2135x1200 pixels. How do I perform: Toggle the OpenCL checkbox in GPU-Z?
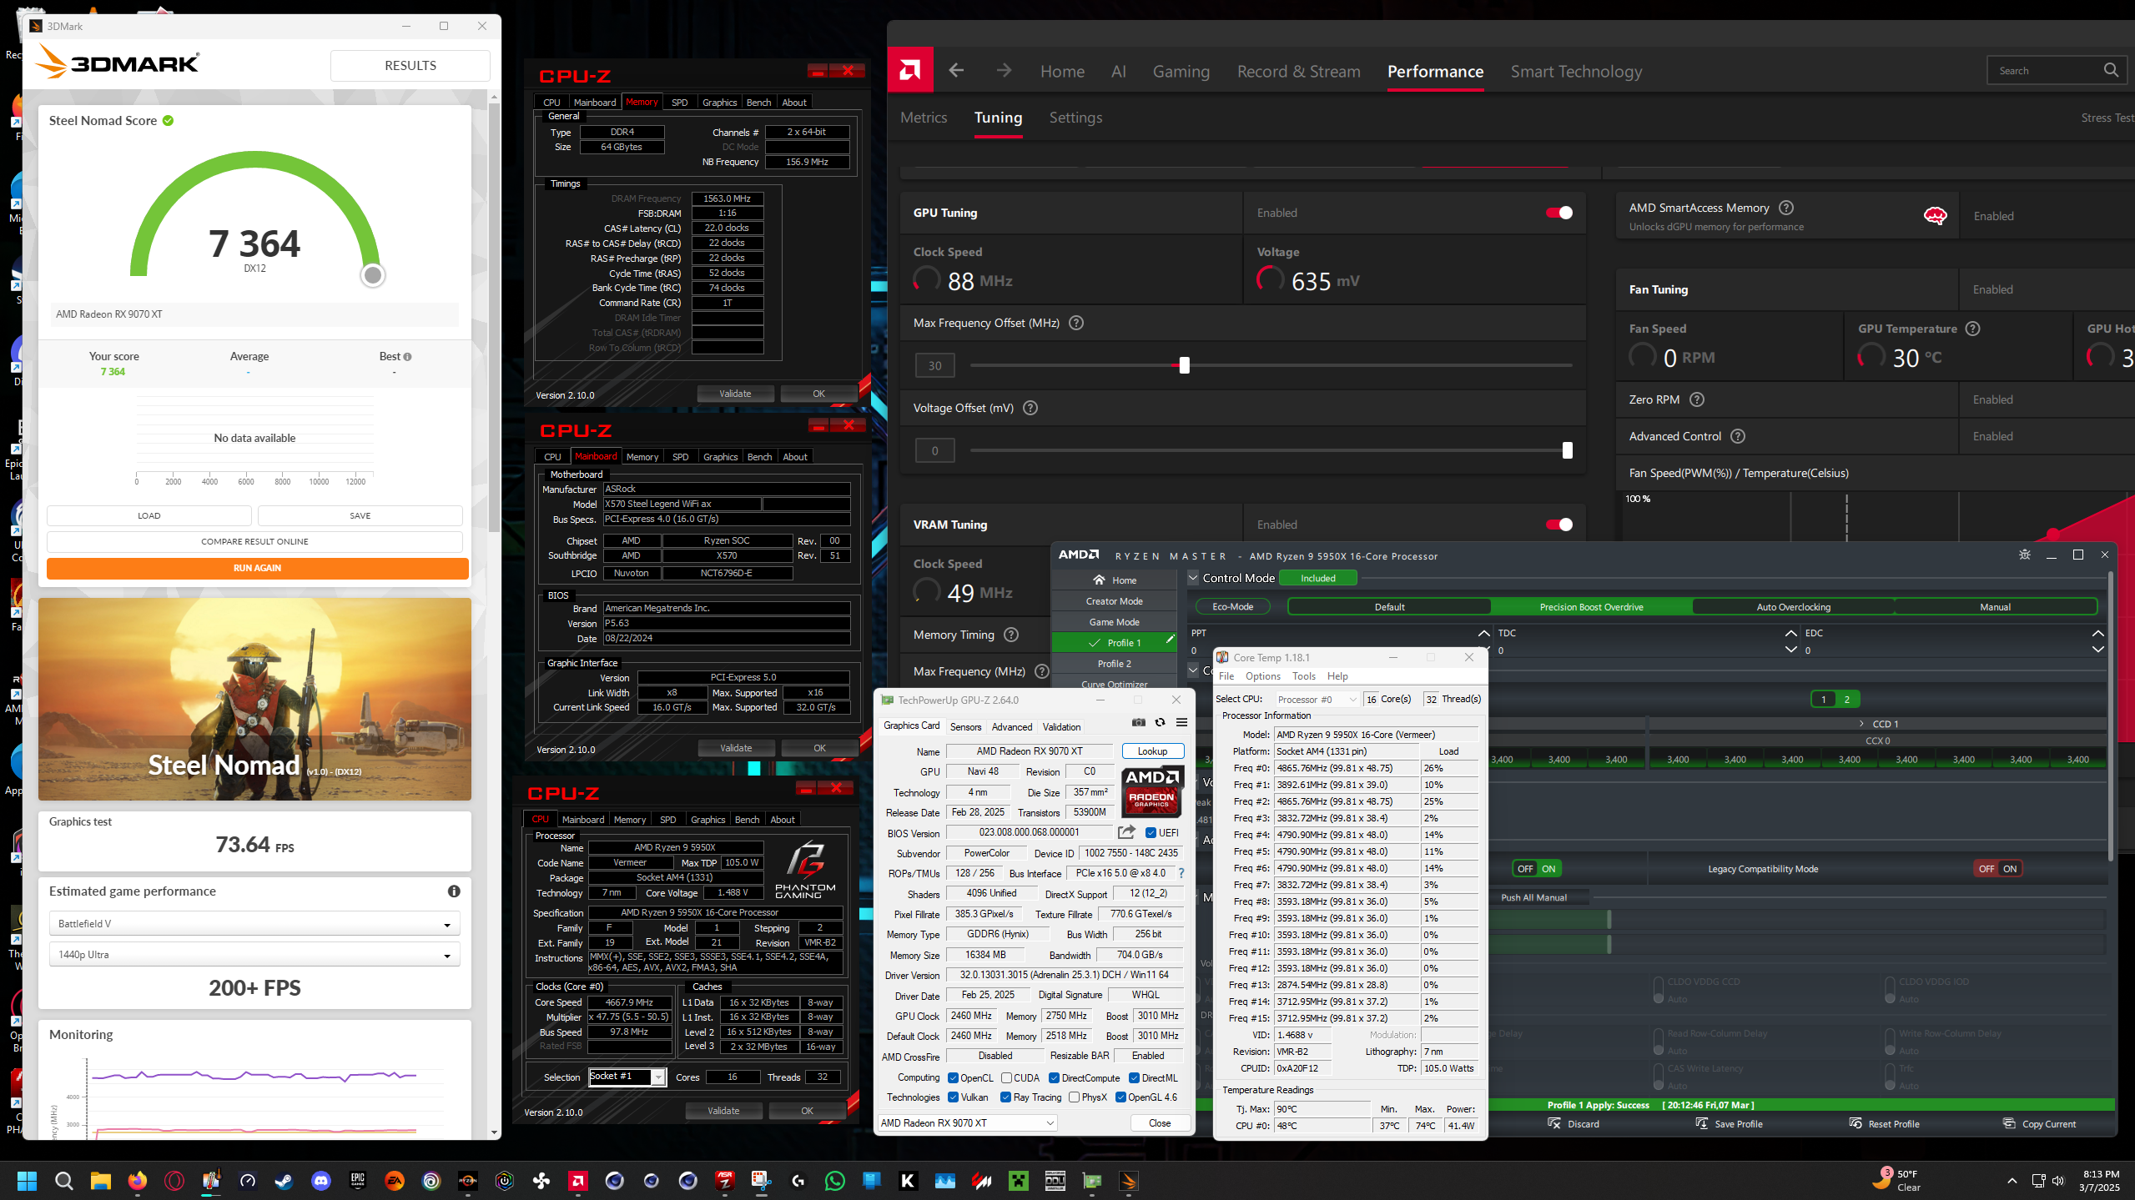(x=953, y=1077)
